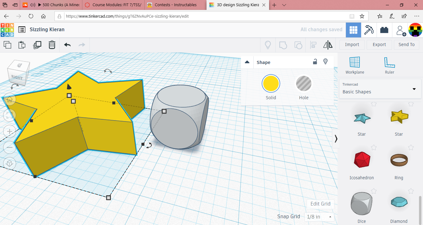Open browser more options menu
This screenshot has width=423, height=225.
416,16
